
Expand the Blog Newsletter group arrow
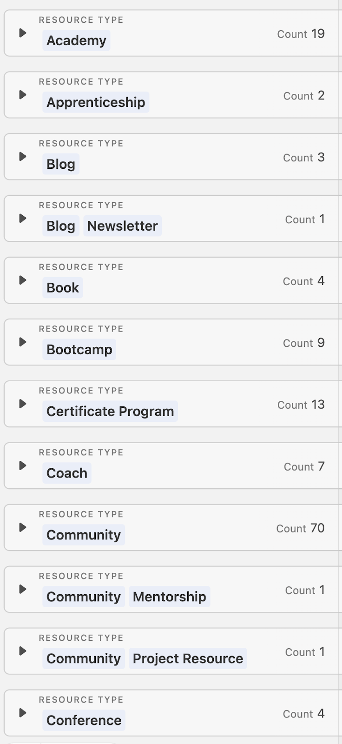(22, 219)
